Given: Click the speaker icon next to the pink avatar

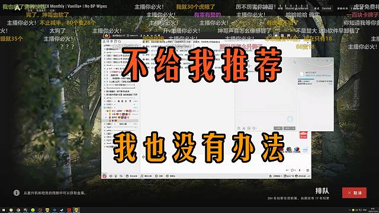Looking at the screenshot, I should [x=111, y=176].
